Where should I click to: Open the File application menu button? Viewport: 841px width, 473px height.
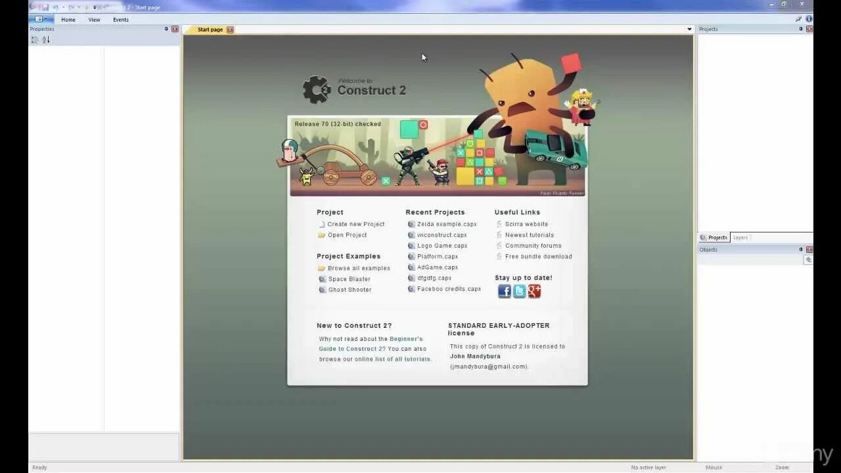click(41, 19)
